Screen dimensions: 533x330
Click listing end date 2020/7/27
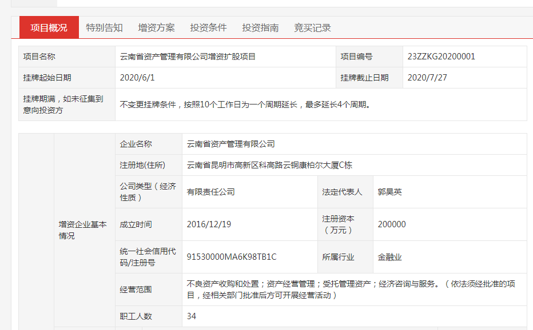click(427, 78)
